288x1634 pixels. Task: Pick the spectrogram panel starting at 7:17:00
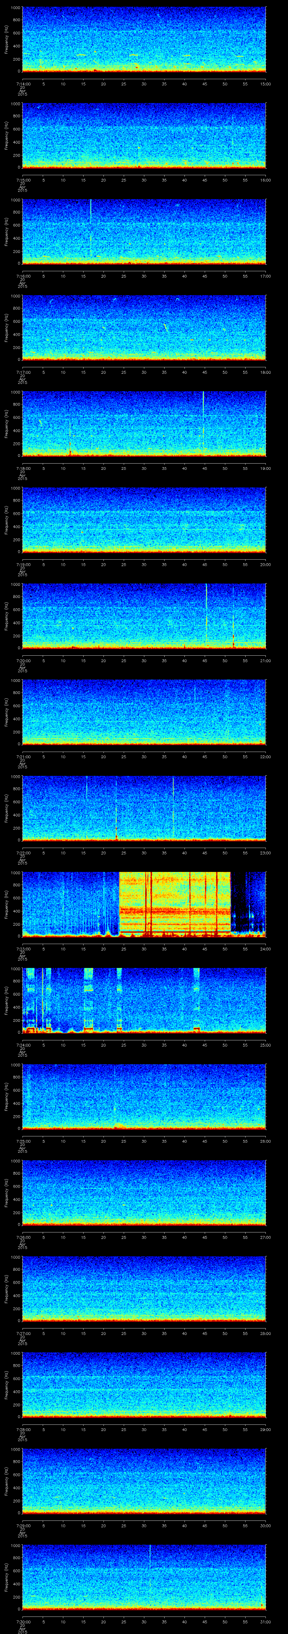(x=144, y=327)
